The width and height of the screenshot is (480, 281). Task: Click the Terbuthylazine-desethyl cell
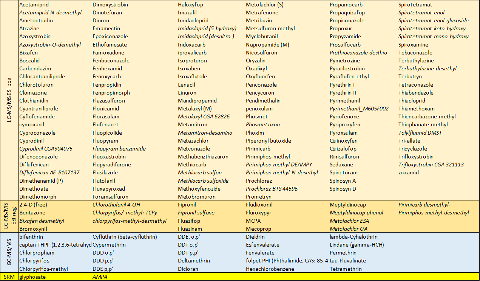pyautogui.click(x=428, y=68)
